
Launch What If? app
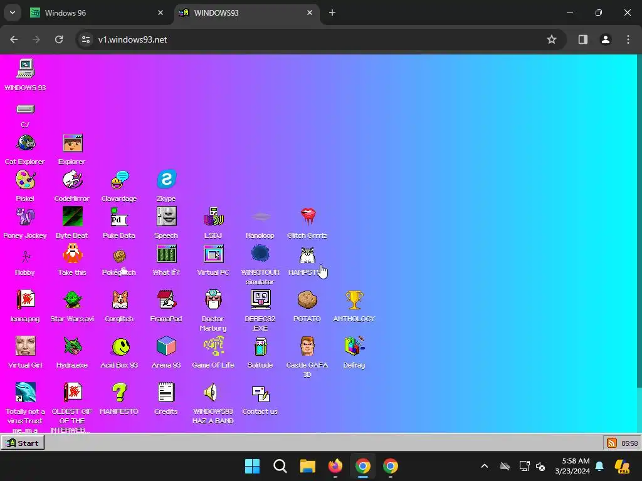(166, 254)
